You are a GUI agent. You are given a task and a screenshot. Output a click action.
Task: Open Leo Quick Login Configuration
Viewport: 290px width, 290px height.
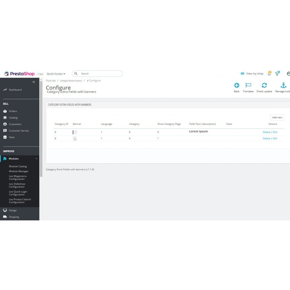(x=18, y=193)
